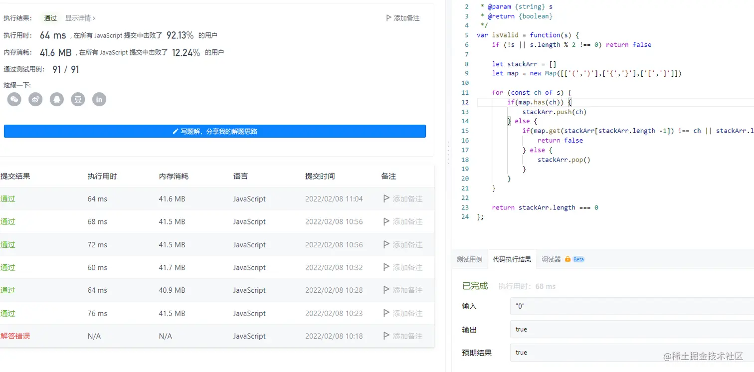Screen dimensions: 754x372
Task: Click the 输入 field containing "0"
Action: 632,306
